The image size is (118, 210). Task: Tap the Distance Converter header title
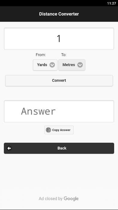(x=59, y=14)
